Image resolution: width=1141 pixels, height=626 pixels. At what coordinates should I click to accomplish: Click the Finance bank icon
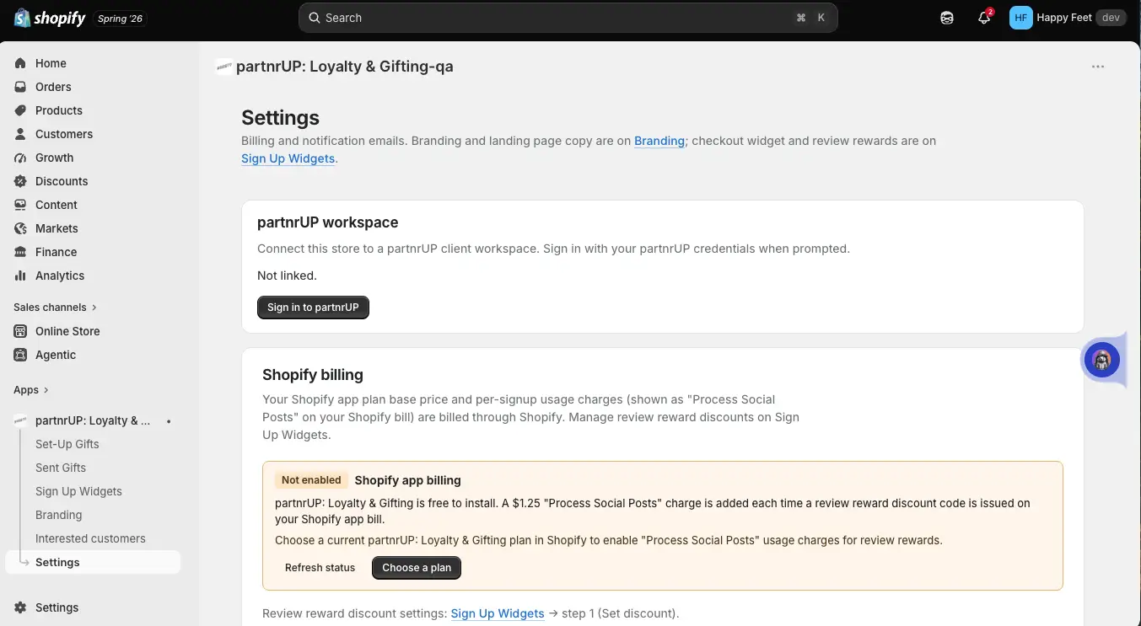[20, 252]
